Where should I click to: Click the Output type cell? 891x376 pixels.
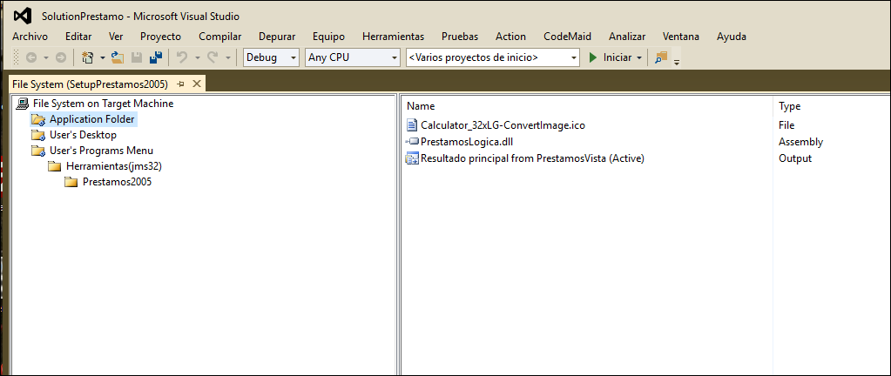(795, 158)
